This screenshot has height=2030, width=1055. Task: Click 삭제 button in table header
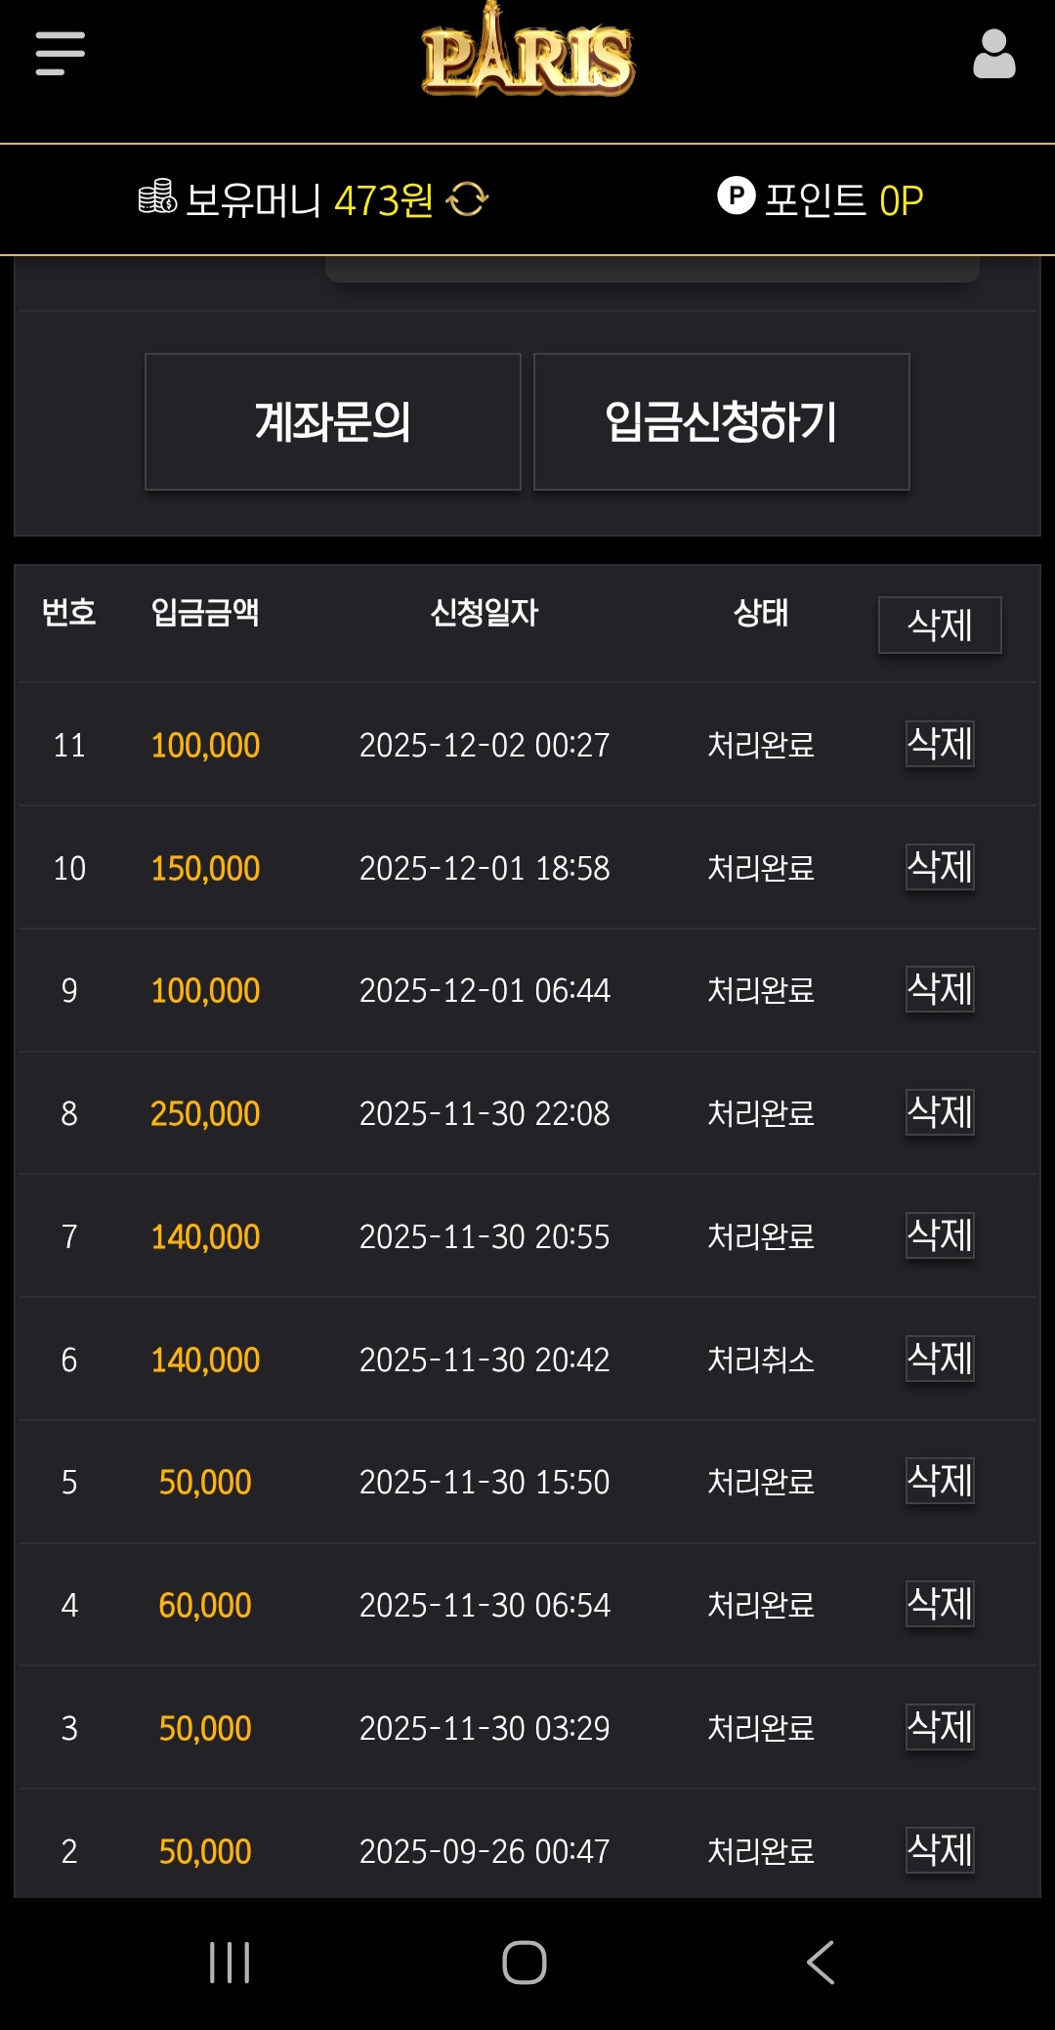coord(939,625)
